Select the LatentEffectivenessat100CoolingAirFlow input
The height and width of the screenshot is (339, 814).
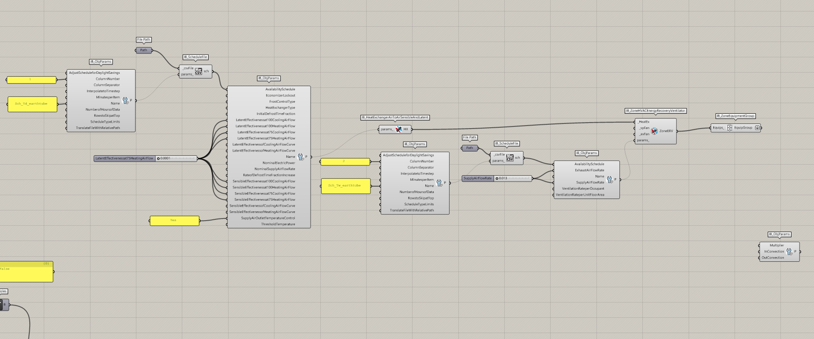pyautogui.click(x=266, y=120)
